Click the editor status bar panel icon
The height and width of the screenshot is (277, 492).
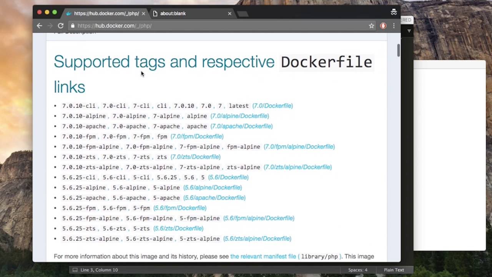click(x=75, y=270)
